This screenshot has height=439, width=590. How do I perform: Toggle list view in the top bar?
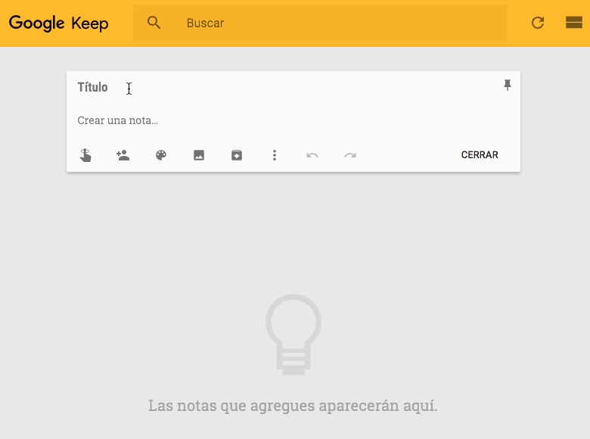click(573, 23)
